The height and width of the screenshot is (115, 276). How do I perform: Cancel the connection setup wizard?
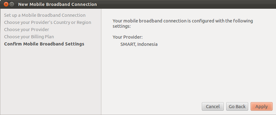[213, 106]
